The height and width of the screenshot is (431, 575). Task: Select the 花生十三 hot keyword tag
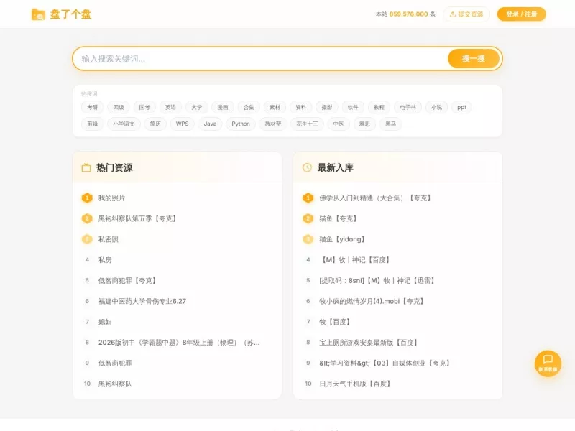307,124
